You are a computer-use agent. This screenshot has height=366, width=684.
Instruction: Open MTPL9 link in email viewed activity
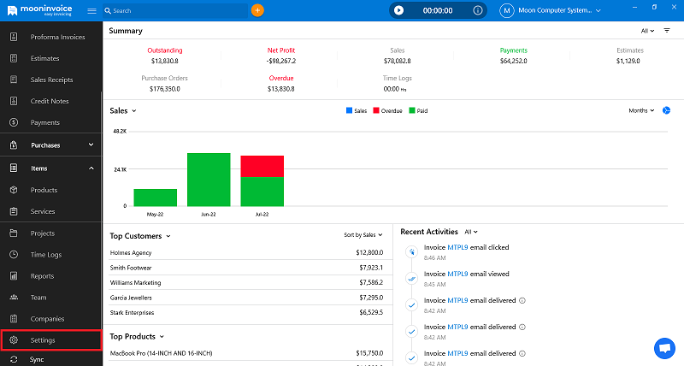457,274
